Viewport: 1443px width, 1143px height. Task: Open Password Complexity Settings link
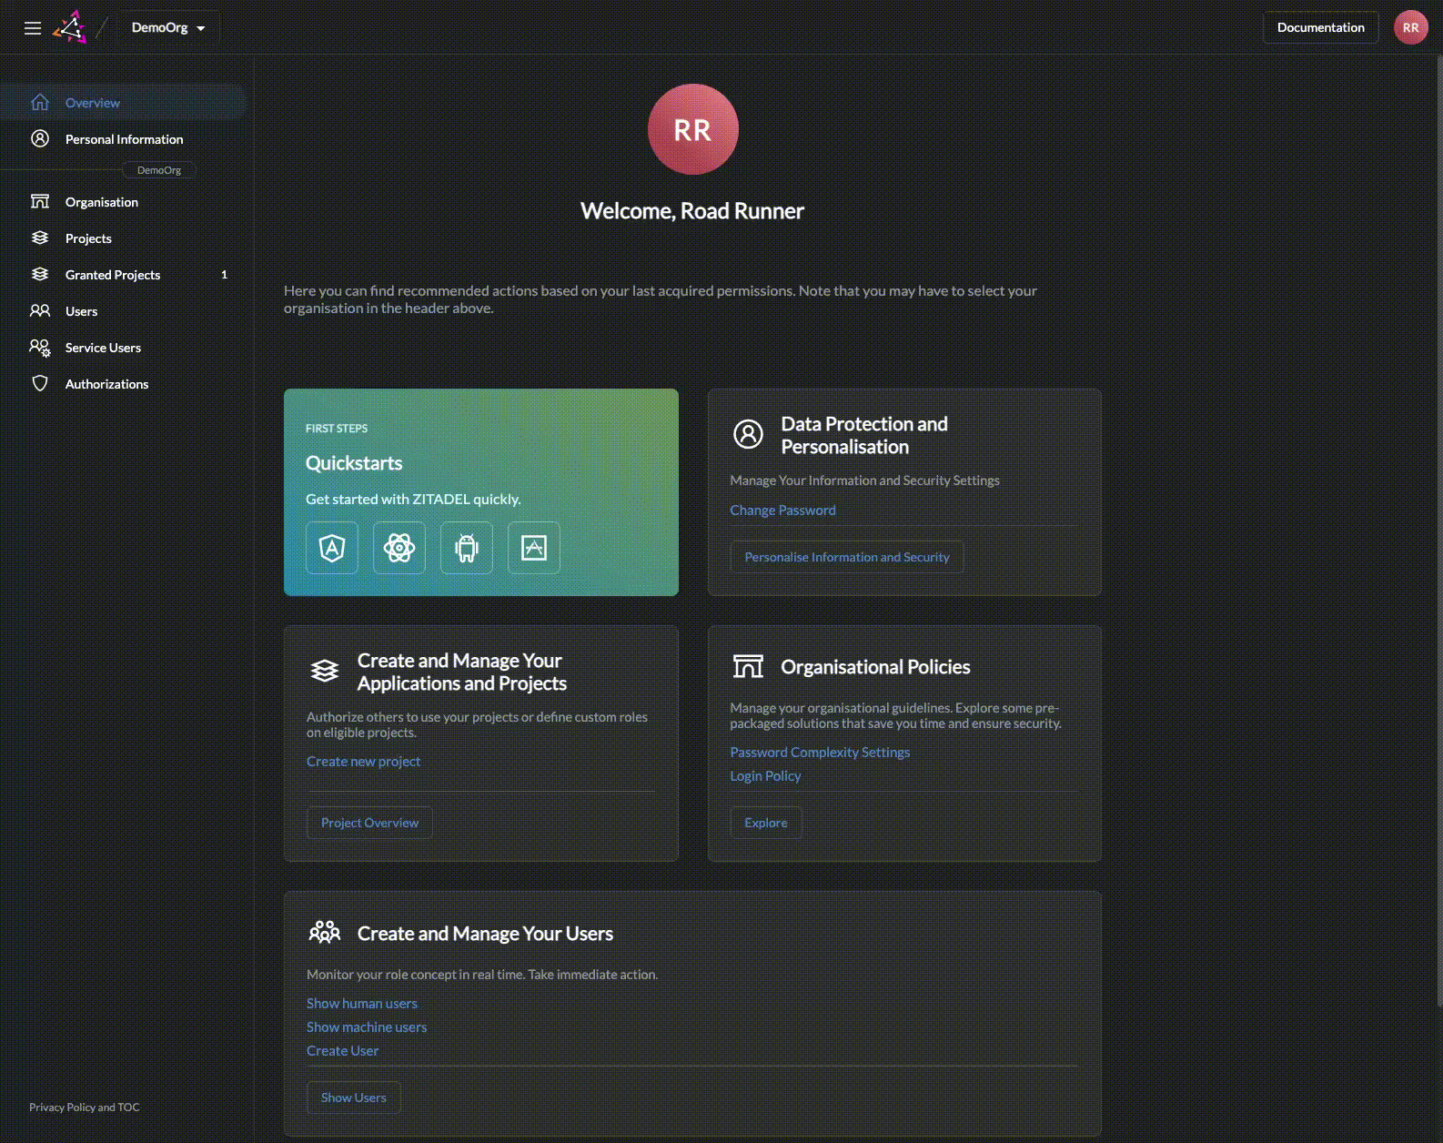point(820,753)
